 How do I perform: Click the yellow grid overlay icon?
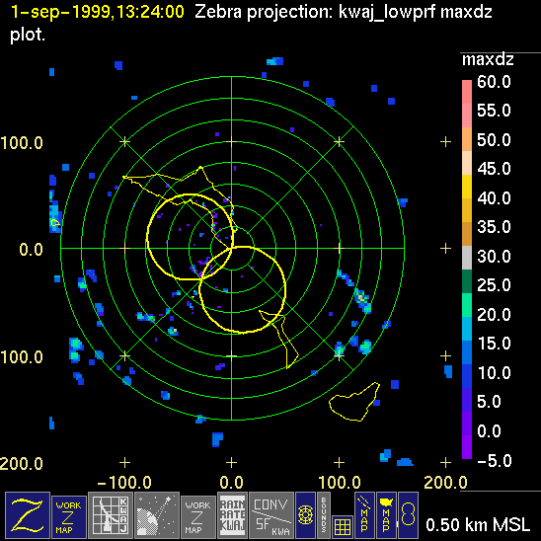point(343,527)
